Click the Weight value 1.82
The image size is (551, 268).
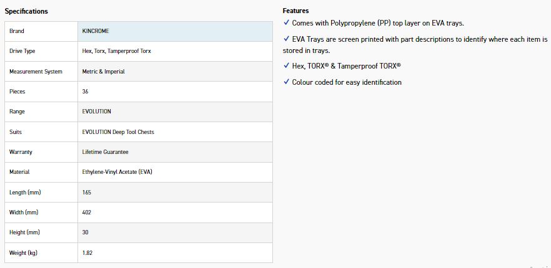click(87, 252)
